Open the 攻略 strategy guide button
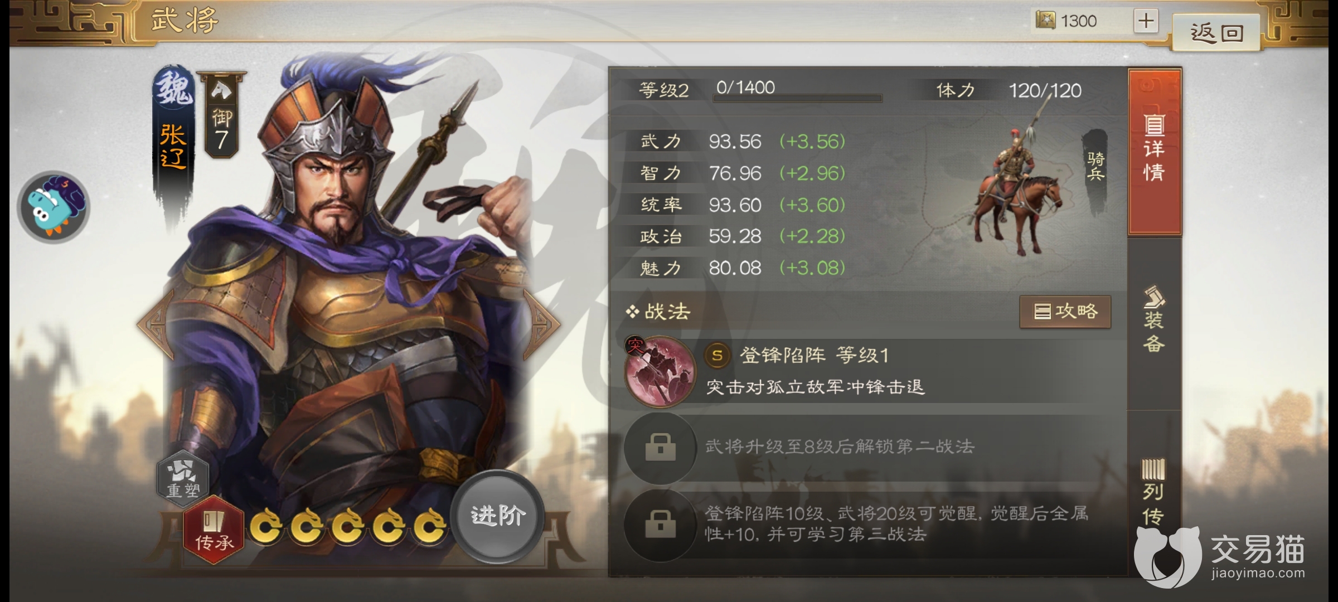This screenshot has height=602, width=1338. click(x=1065, y=312)
